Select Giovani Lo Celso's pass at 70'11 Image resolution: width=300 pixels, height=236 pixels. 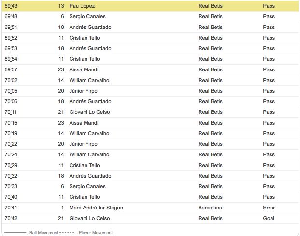tap(150, 112)
